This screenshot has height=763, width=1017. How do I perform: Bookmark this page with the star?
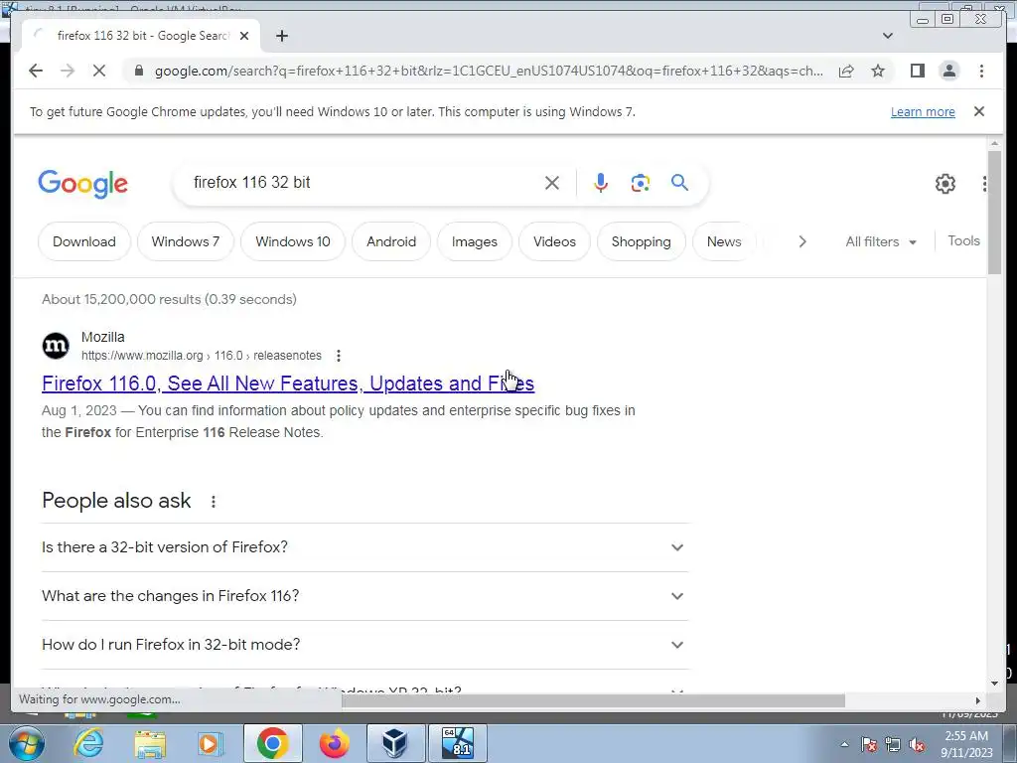pyautogui.click(x=878, y=71)
